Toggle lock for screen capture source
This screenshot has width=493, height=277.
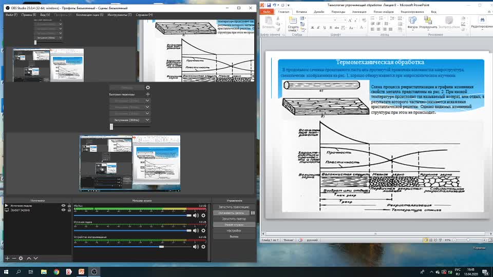coord(69,210)
